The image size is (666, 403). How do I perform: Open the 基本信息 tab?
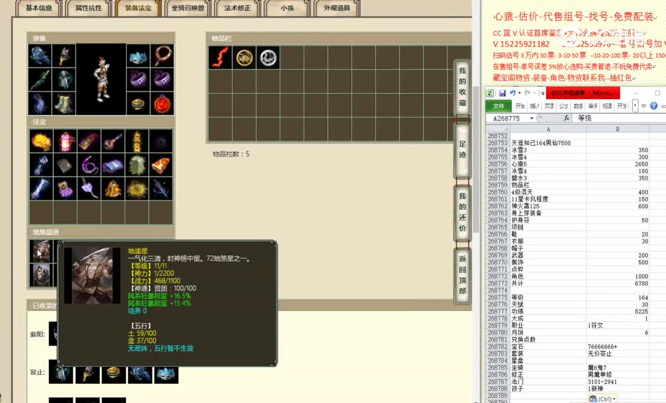click(39, 8)
